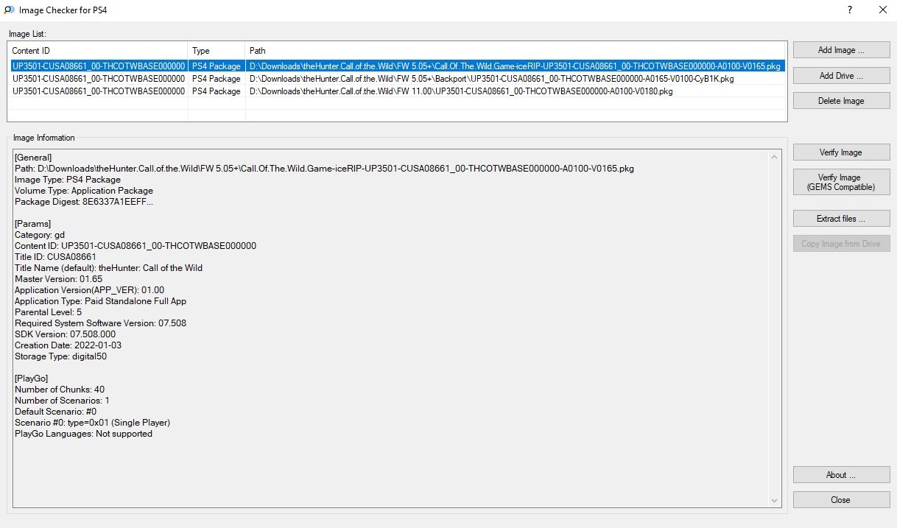Sort list by Content ID column header

click(x=98, y=51)
